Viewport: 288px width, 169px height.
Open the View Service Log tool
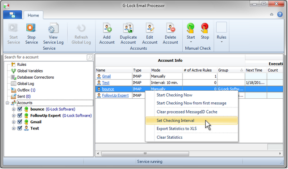point(53,28)
